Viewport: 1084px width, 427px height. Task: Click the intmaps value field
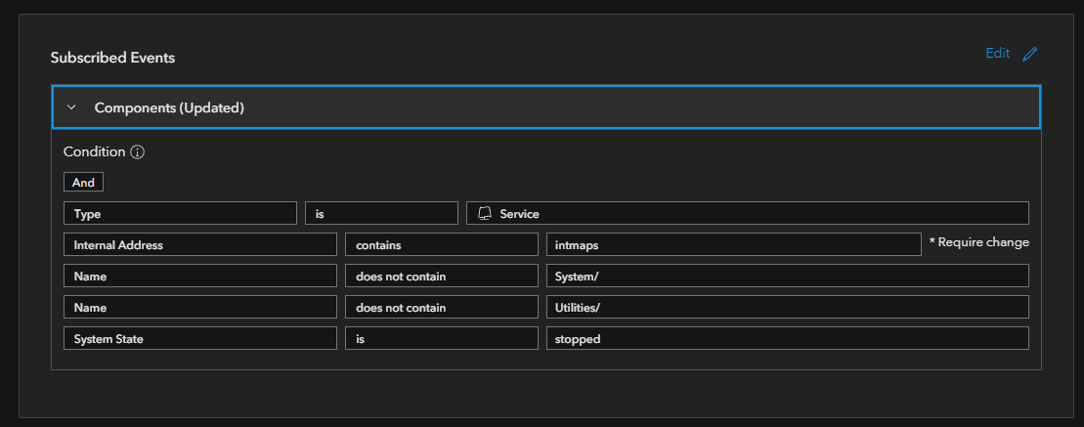[733, 244]
